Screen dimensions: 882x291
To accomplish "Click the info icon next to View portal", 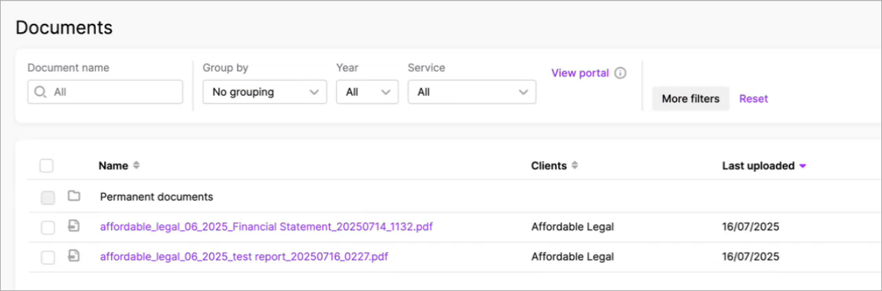I will [620, 73].
